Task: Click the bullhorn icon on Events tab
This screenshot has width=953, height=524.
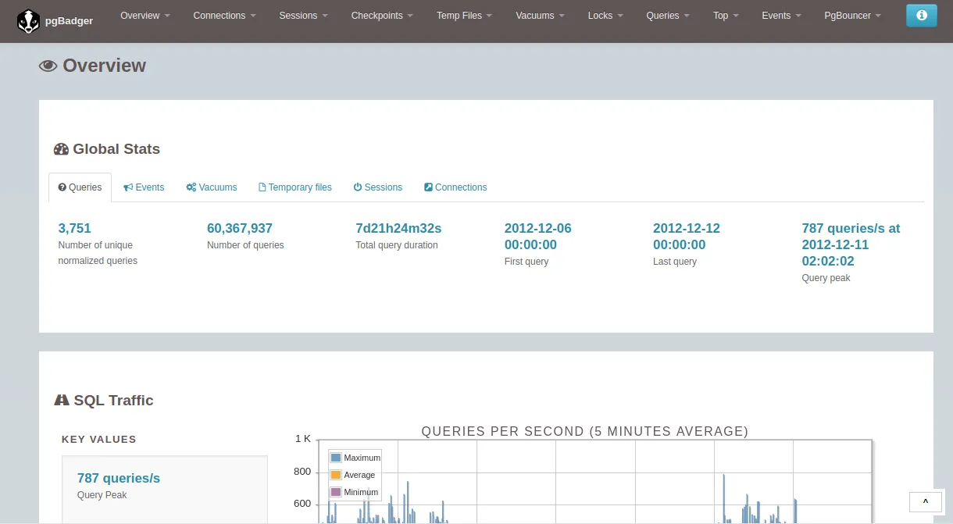Action: point(128,187)
